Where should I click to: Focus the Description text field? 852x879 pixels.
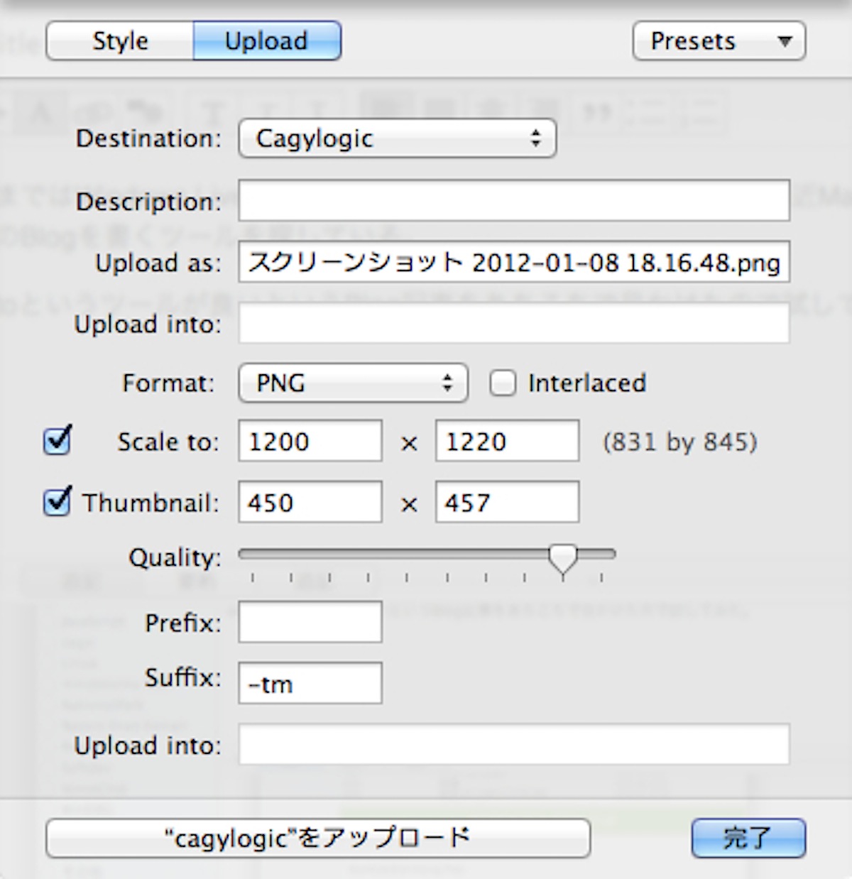[x=513, y=201]
